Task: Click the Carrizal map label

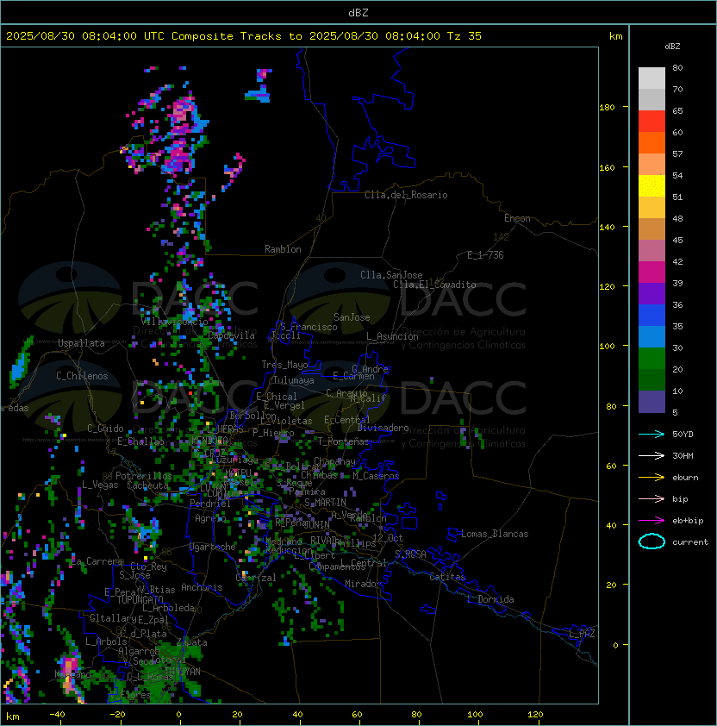Action: click(256, 578)
